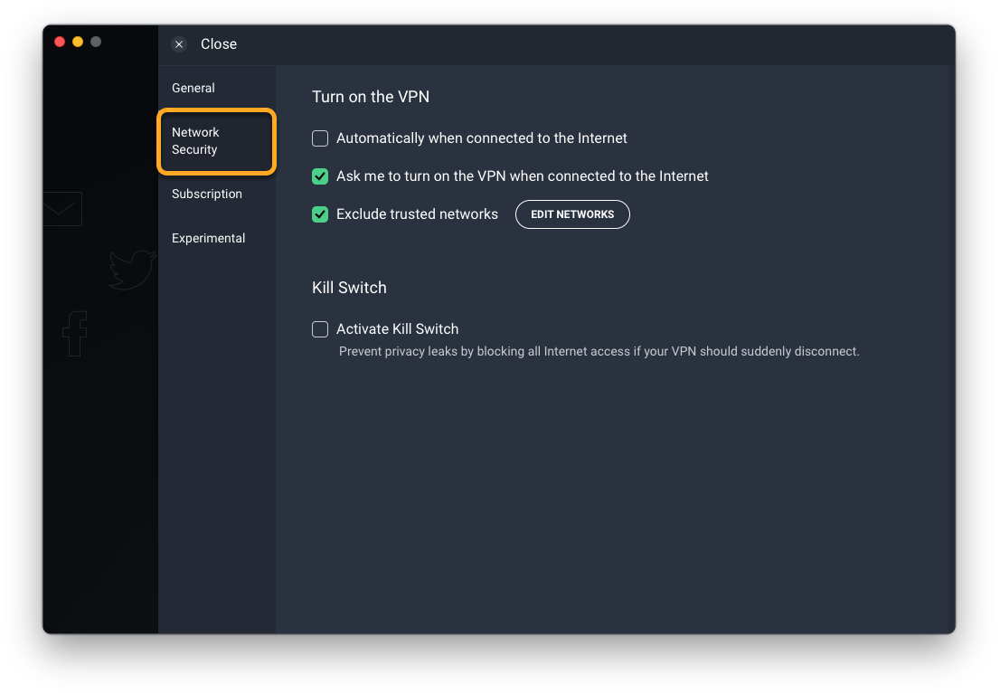Uncheck Ask me to turn on VPN
Image resolution: width=1000 pixels, height=693 pixels.
(320, 176)
